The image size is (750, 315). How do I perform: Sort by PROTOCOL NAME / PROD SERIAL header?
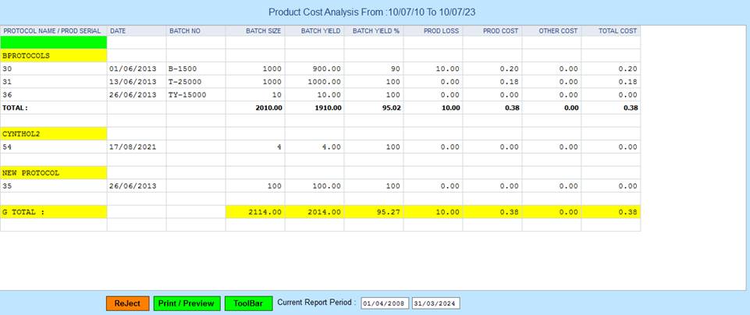point(53,30)
